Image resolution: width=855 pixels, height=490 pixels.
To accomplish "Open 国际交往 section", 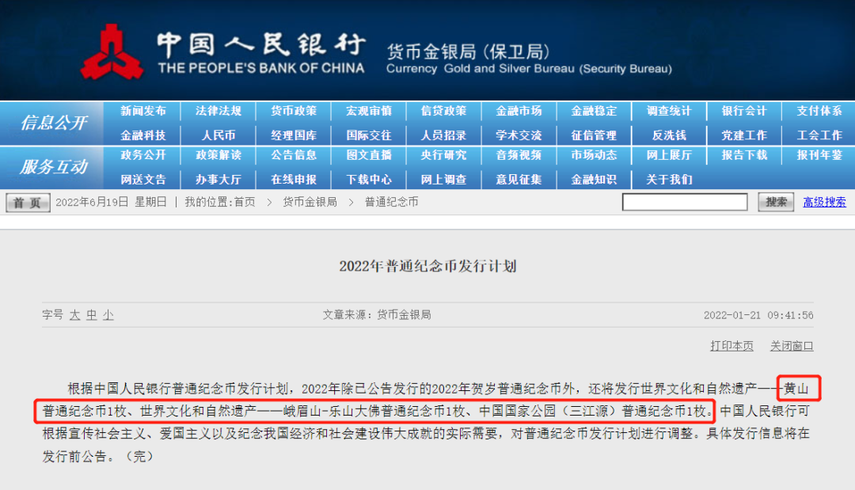I will [369, 135].
